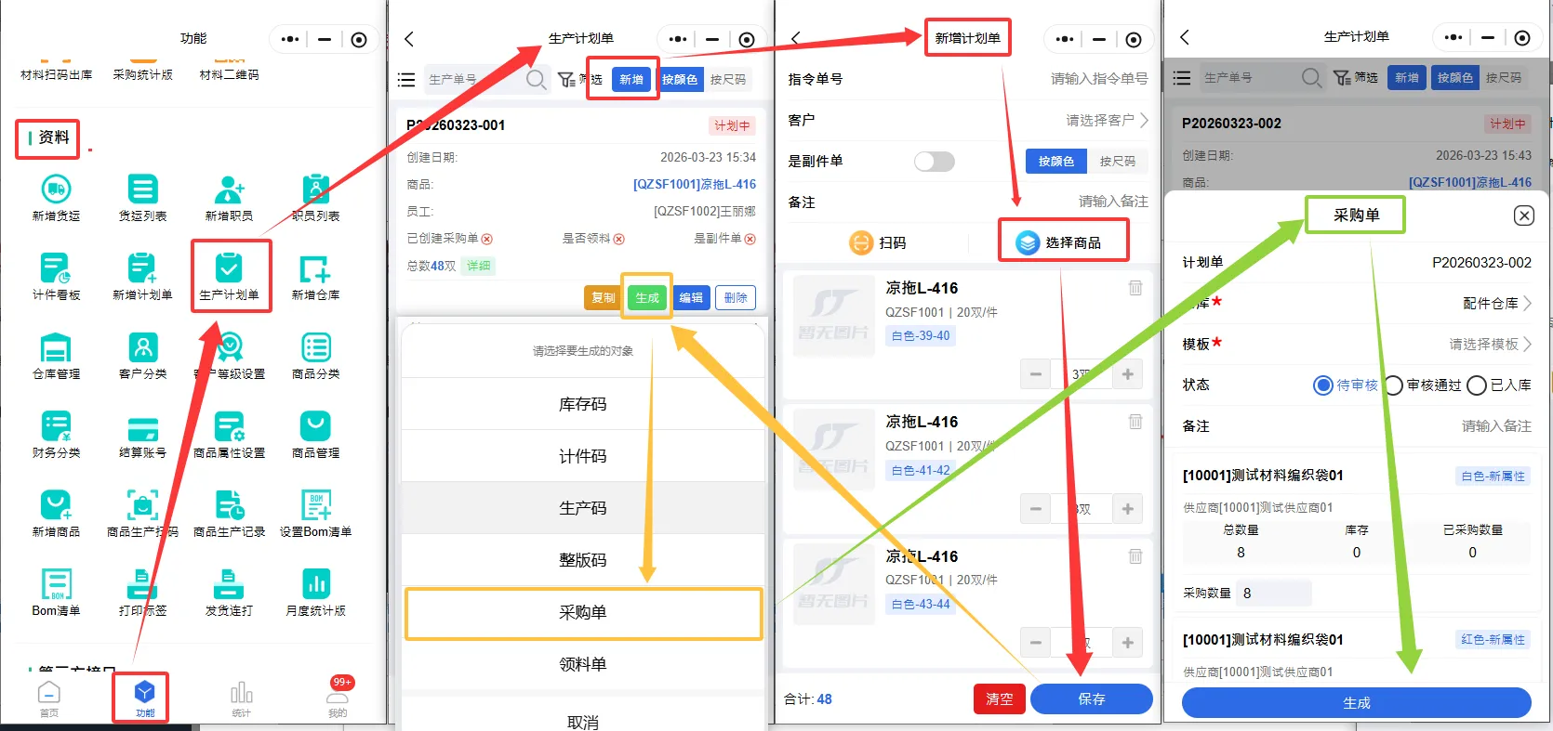Tap the 功能 bottom navigation icon
Viewport: 1553px width, 731px height.
(x=144, y=697)
